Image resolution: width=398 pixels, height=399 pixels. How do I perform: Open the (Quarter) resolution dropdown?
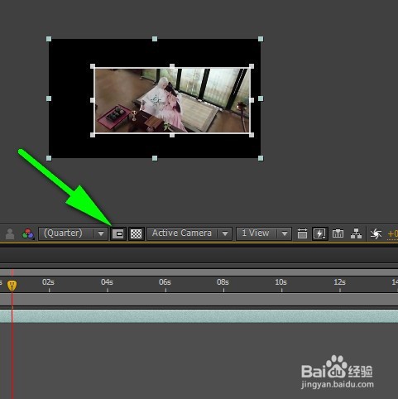73,233
